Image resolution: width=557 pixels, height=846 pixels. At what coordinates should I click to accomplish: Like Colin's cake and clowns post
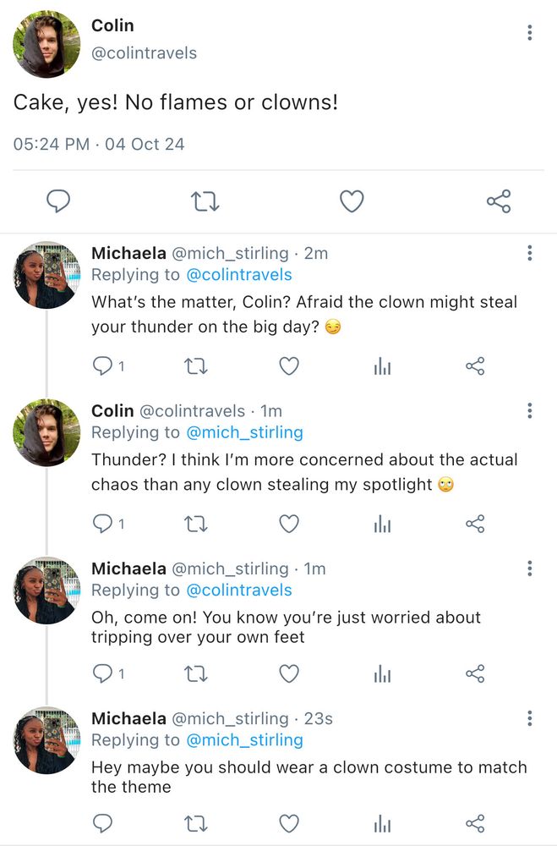[352, 201]
